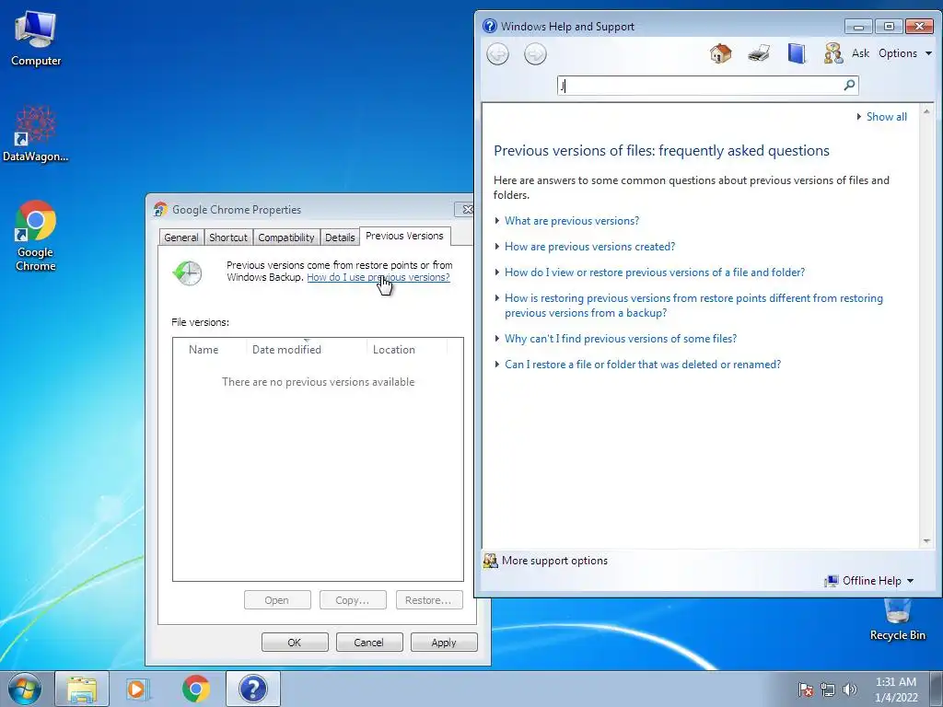The height and width of the screenshot is (707, 943).
Task: Print the current help topic
Action: pyautogui.click(x=759, y=53)
